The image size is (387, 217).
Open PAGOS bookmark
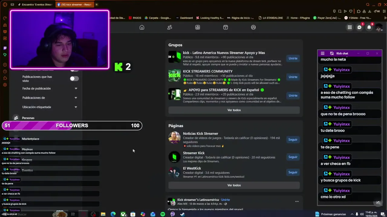point(135,18)
